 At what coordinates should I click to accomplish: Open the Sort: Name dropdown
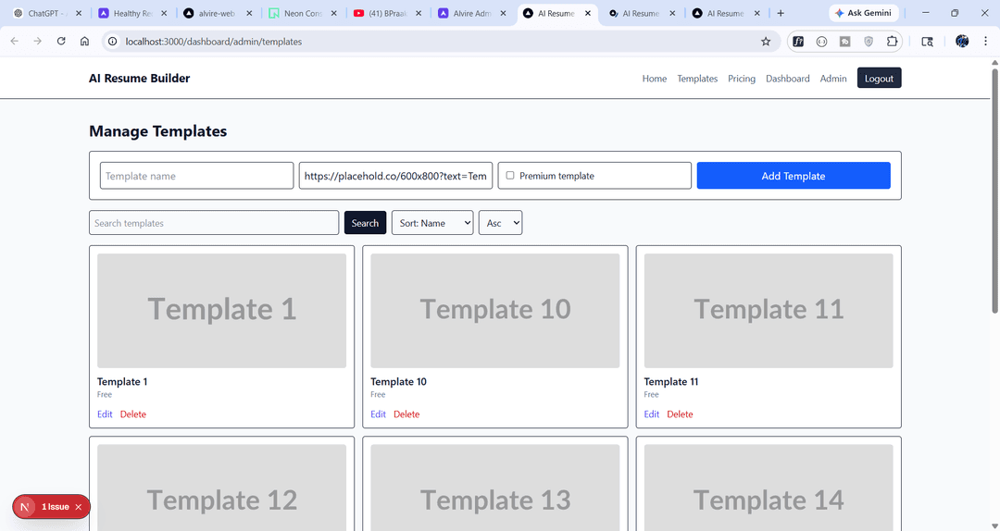(x=432, y=222)
